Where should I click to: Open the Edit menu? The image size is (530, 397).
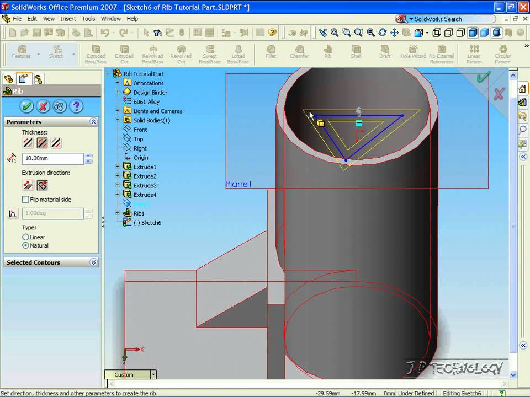pyautogui.click(x=32, y=19)
